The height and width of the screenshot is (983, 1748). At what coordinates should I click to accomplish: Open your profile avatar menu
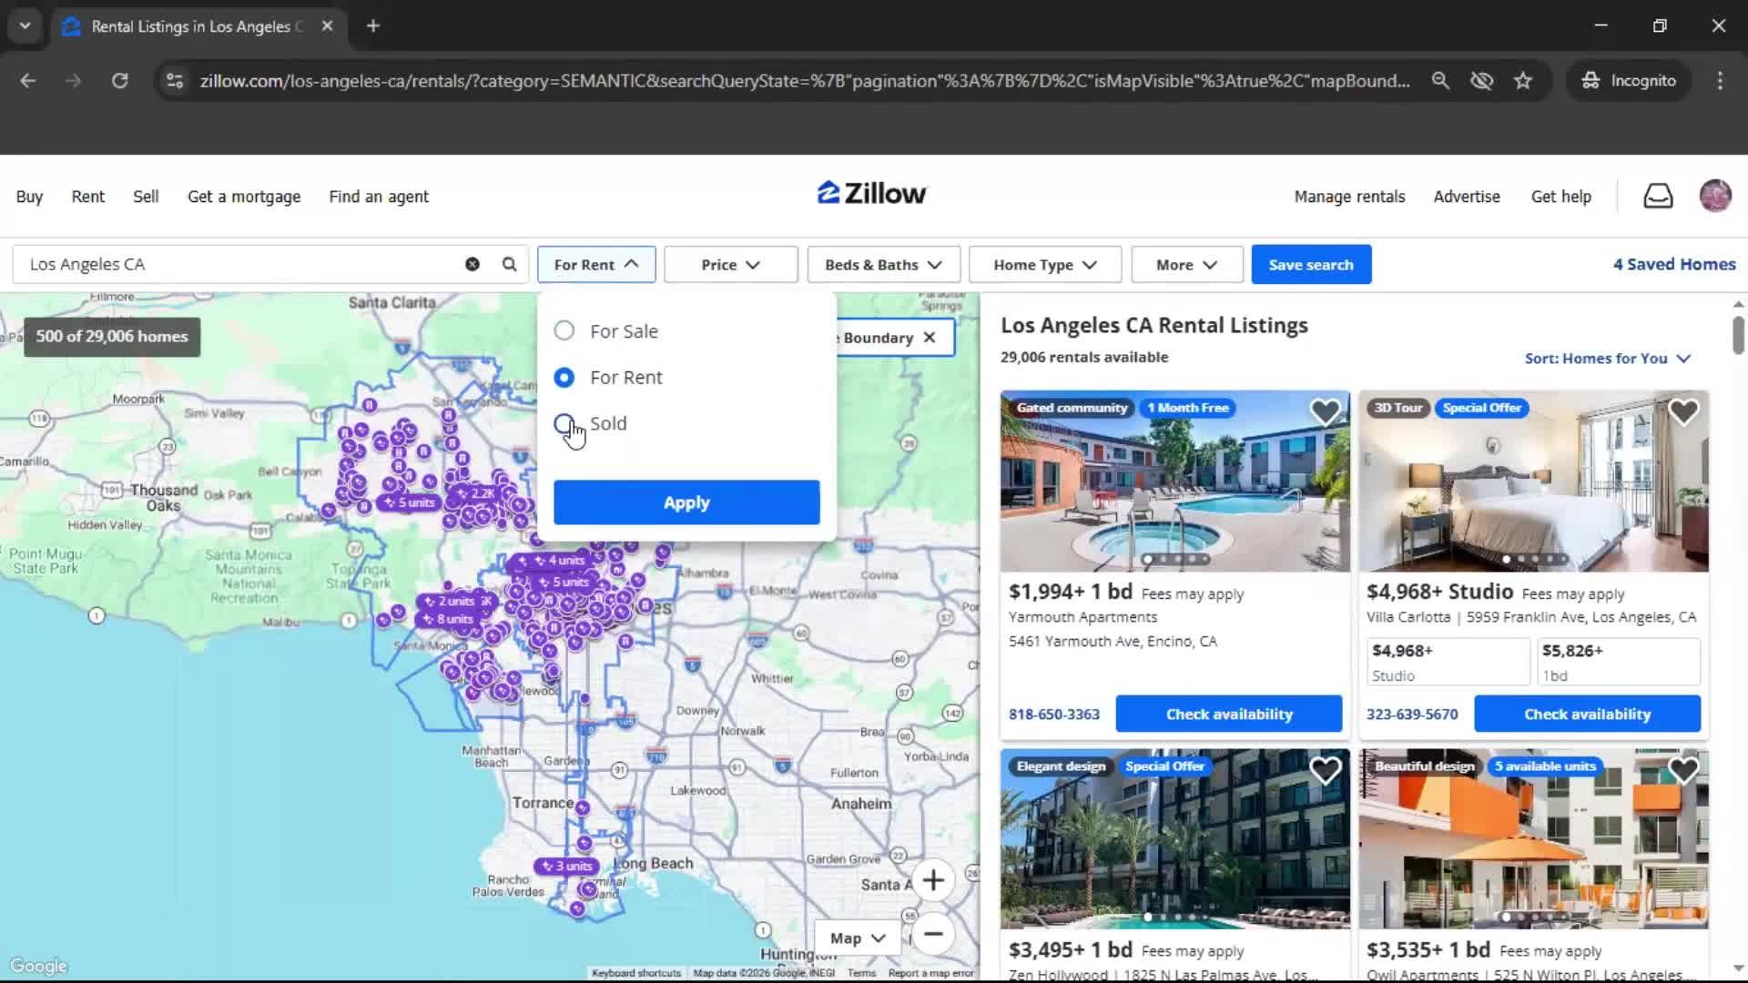pos(1715,196)
